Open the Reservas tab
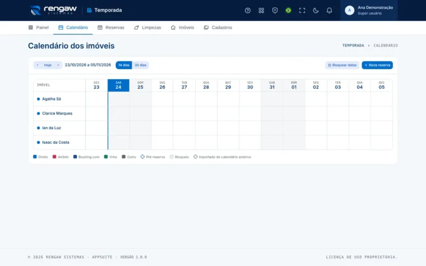This screenshot has height=266, width=426. click(x=111, y=27)
